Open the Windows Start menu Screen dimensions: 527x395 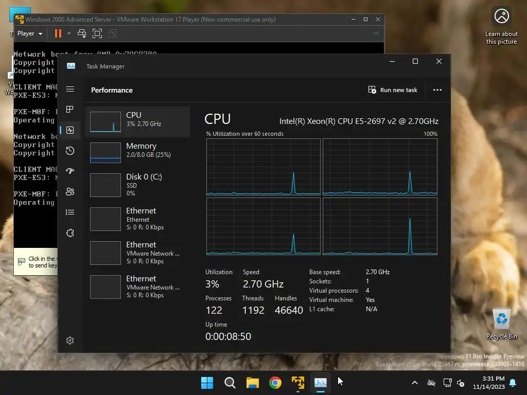(x=207, y=383)
